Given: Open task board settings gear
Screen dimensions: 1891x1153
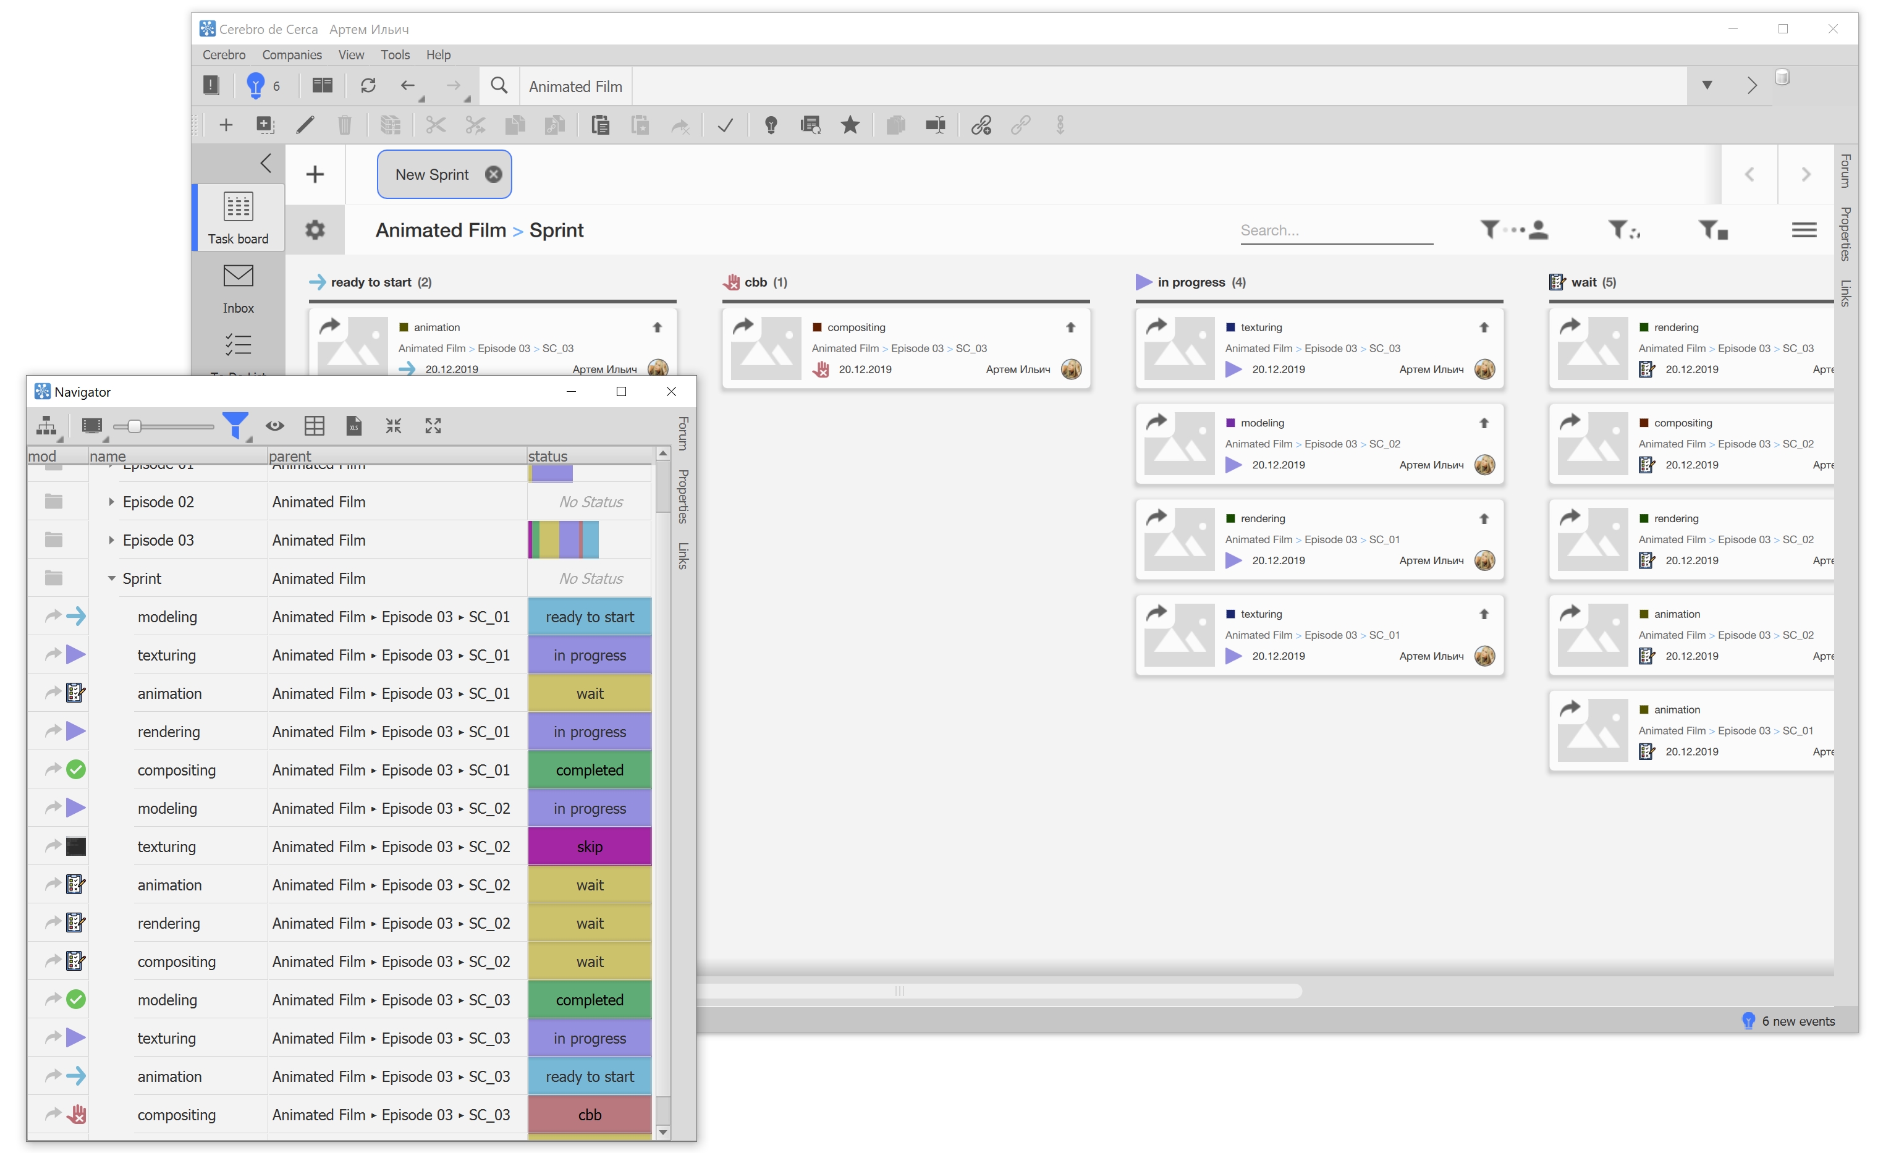Looking at the screenshot, I should coord(315,230).
